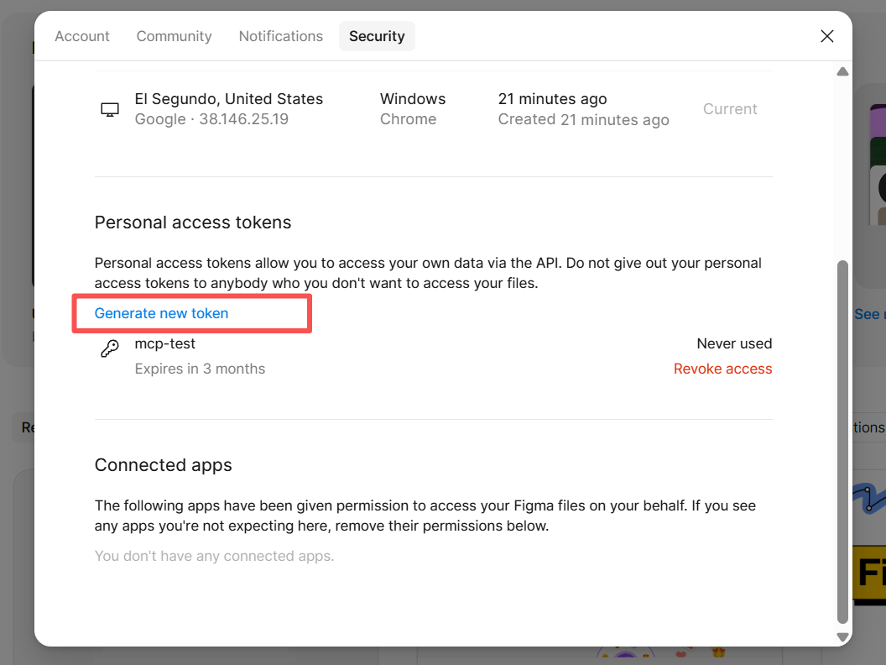Click the monitor device icon
Image resolution: width=886 pixels, height=665 pixels.
tap(110, 109)
